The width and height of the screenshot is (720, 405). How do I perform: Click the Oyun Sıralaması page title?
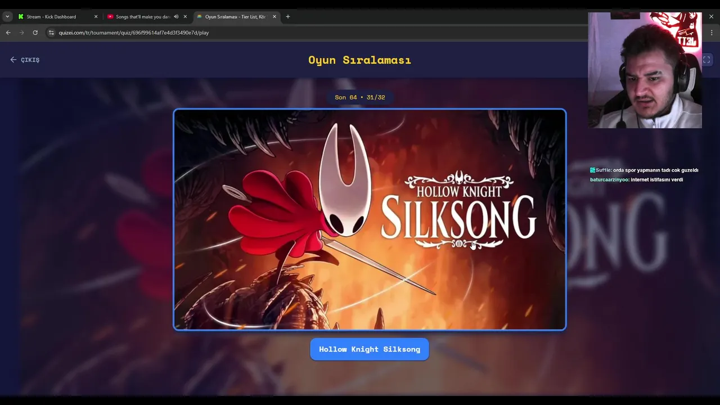359,60
